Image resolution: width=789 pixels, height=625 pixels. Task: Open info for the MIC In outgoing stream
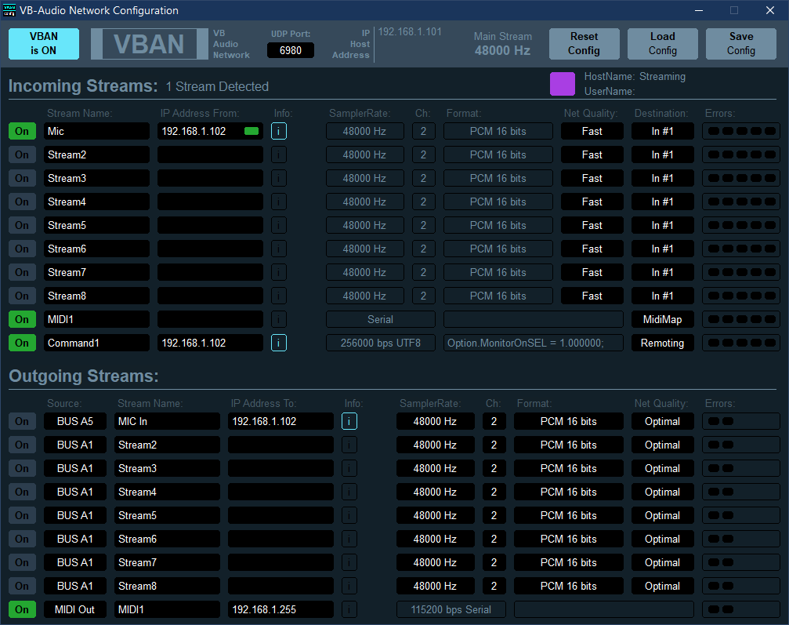(349, 421)
